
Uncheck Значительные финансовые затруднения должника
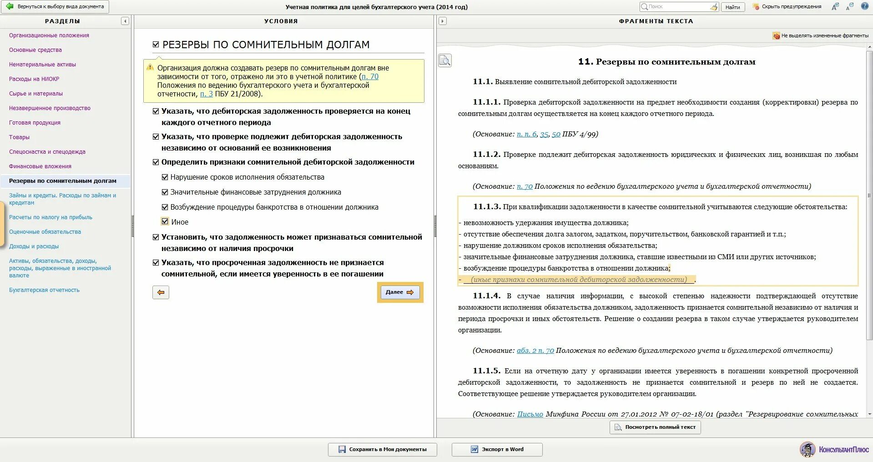165,192
